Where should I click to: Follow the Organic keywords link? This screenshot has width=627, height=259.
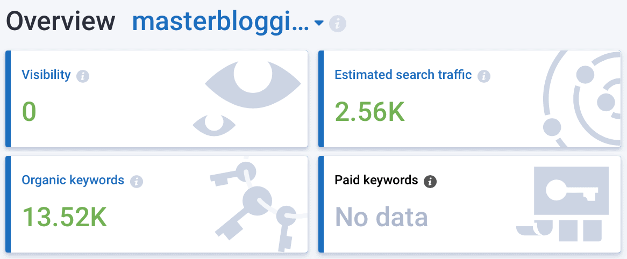[x=73, y=180]
